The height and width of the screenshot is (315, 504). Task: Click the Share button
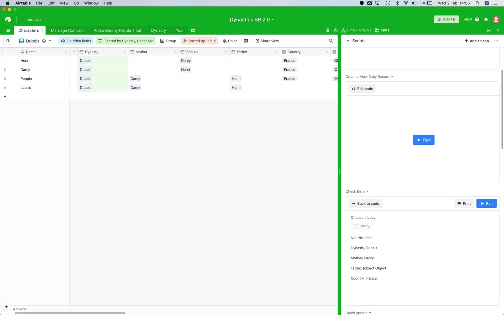pyautogui.click(x=446, y=19)
